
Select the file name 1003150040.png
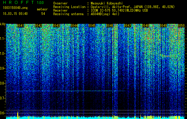pos(15,8)
